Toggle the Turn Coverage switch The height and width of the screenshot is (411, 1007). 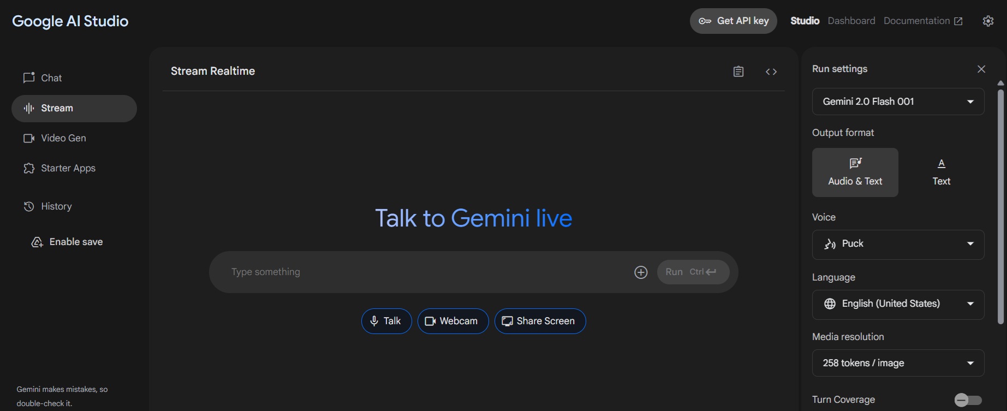[x=968, y=400]
